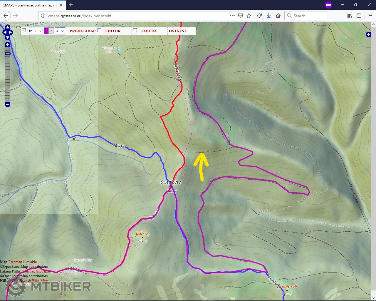Screen dimensions: 376x301
Task: Select the CMAPS browser tab
Action: click(x=29, y=5)
